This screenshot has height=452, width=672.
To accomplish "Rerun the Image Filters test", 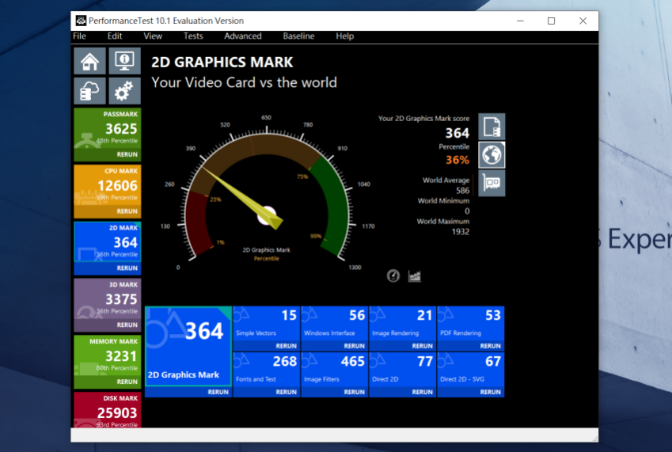I will [355, 392].
